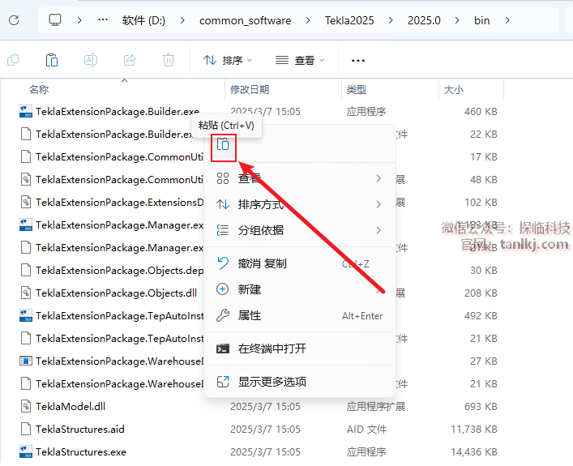
Task: Click the toolbar share icon
Action: 130,60
